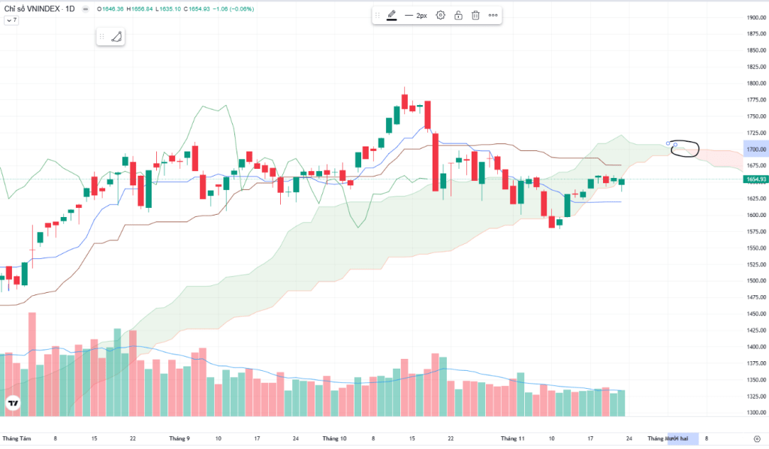Click the Tháng 10 label on time axis
The width and height of the screenshot is (769, 449).
[x=335, y=438]
